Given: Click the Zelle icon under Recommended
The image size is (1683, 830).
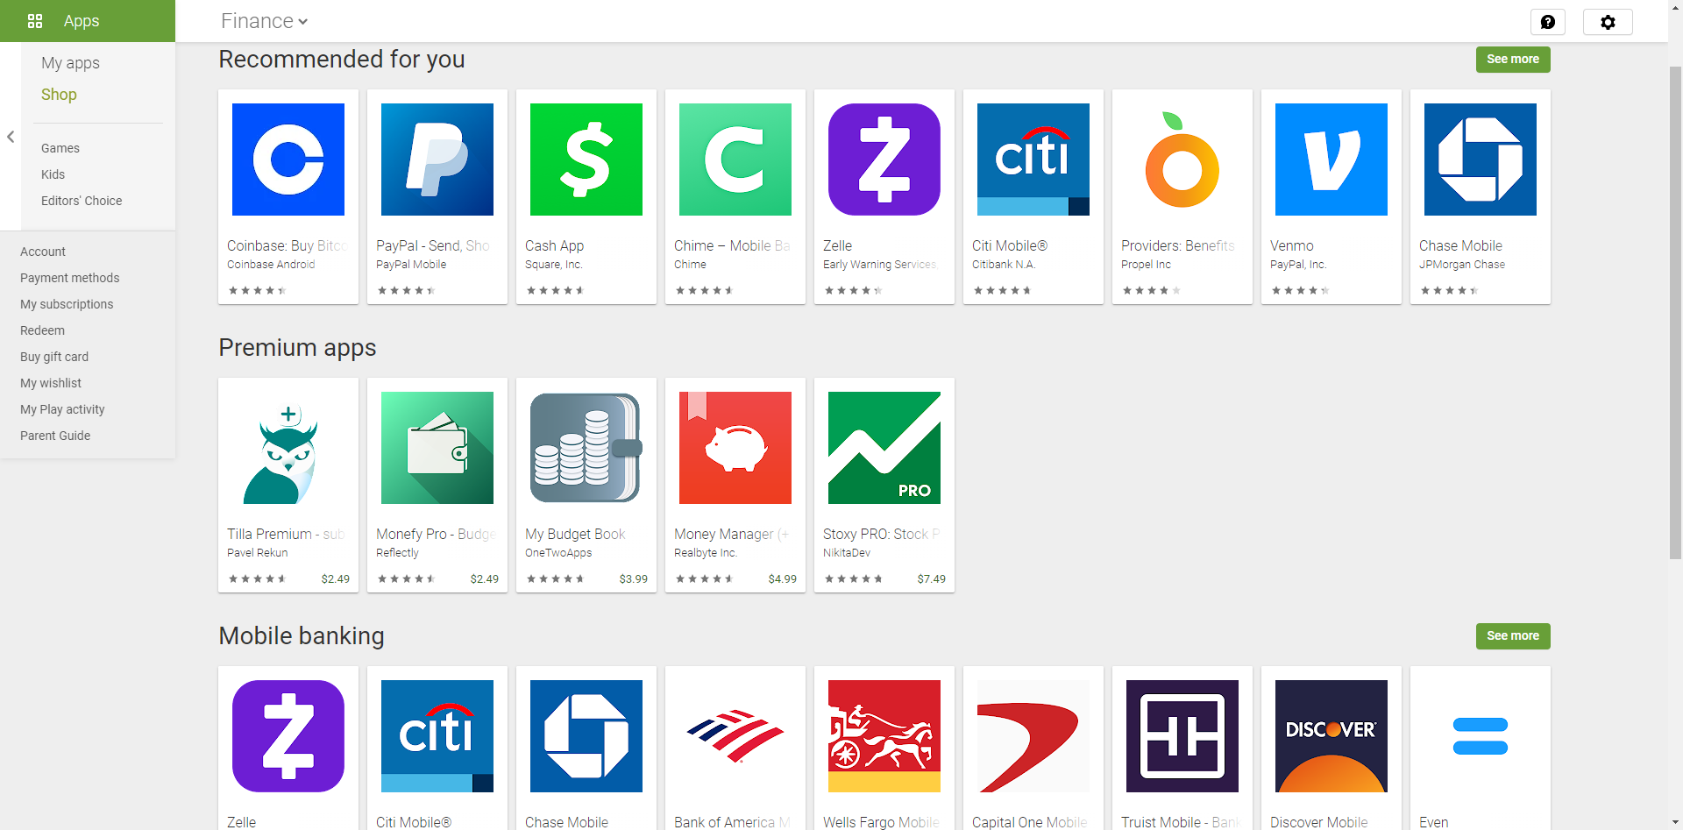Looking at the screenshot, I should point(884,159).
